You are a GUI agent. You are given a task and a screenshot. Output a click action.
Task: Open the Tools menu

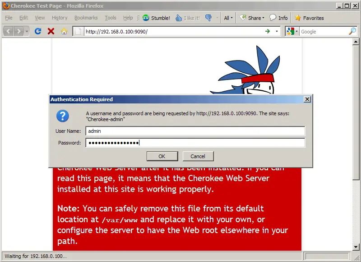(x=111, y=18)
